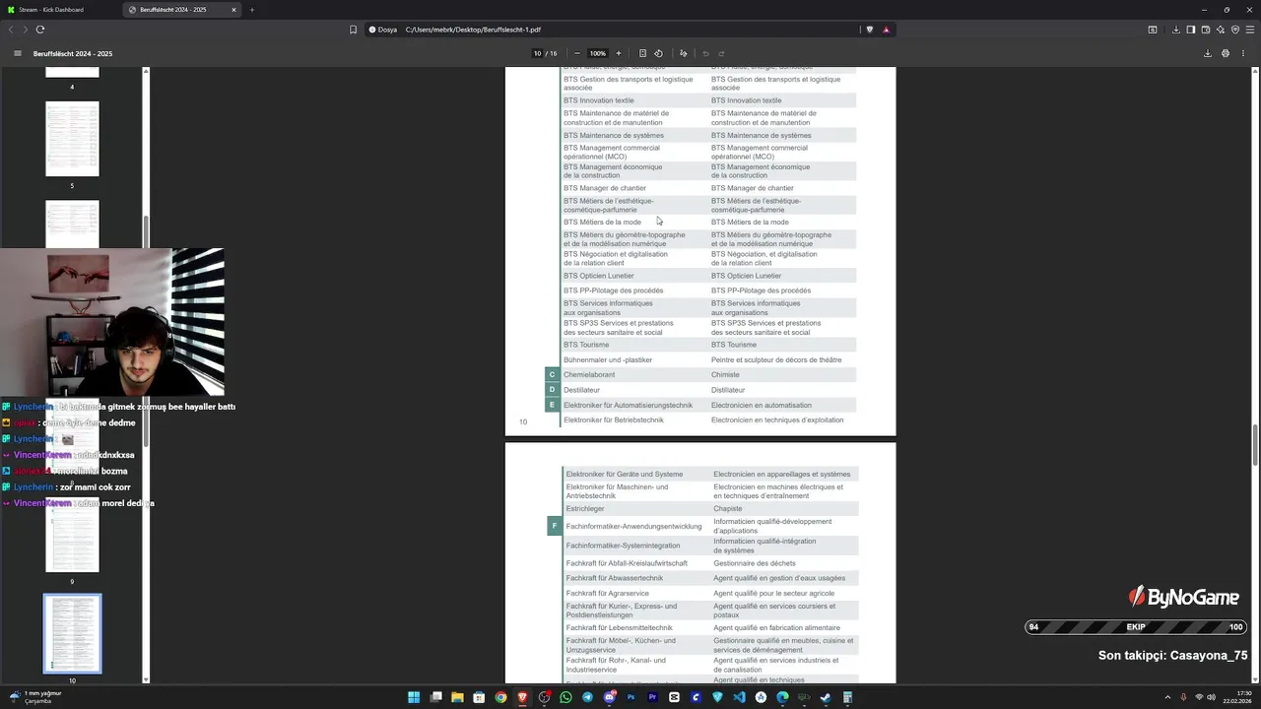
Task: Open a new browser tab
Action: (252, 10)
